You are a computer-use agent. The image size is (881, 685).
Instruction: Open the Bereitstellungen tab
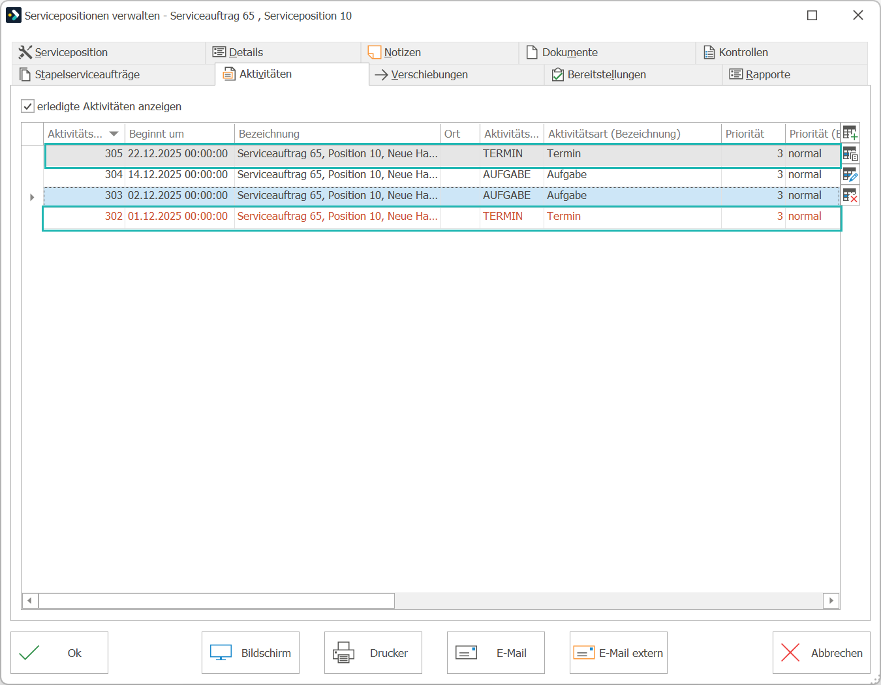point(633,74)
